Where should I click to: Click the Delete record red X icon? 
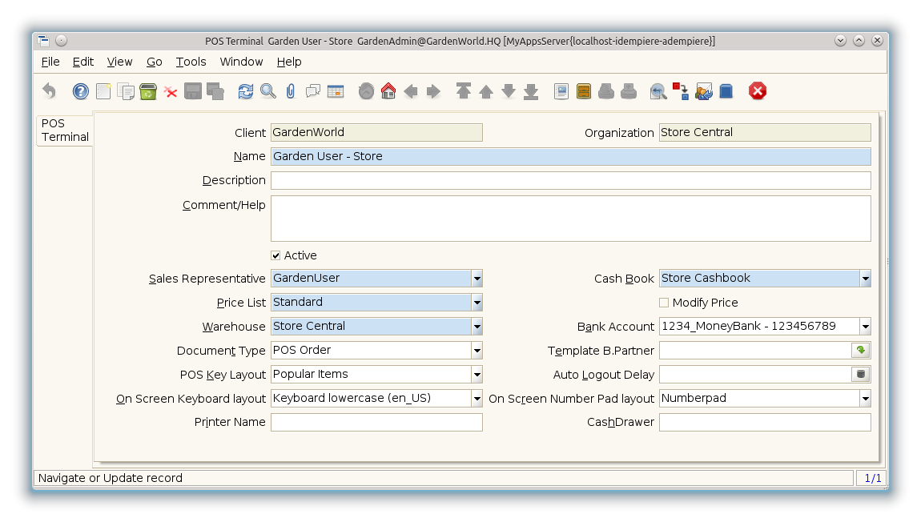(171, 91)
